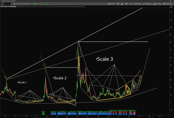
Task: Click the Share button
Action: point(111,4)
